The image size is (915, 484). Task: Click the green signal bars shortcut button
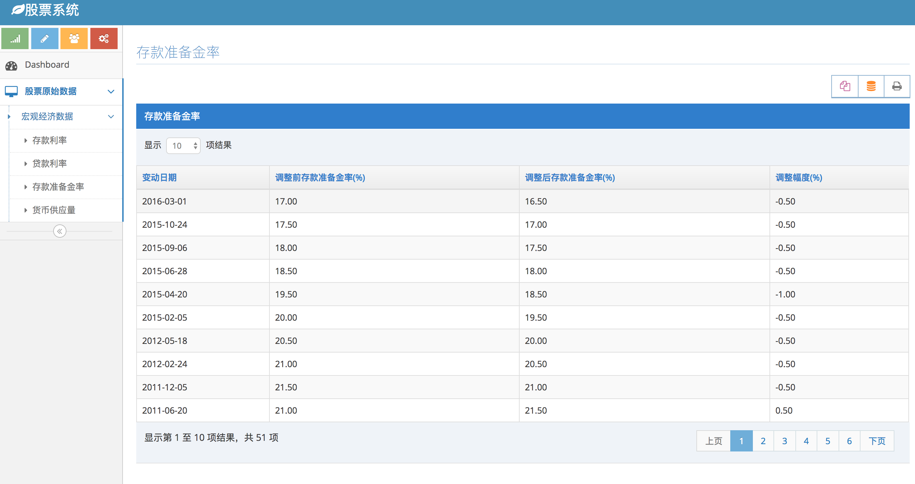(15, 38)
